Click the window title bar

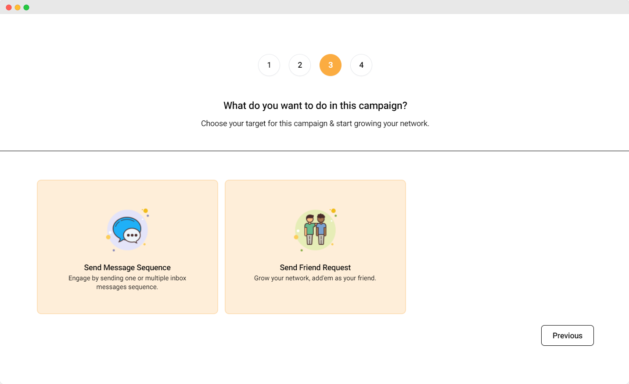(314, 7)
